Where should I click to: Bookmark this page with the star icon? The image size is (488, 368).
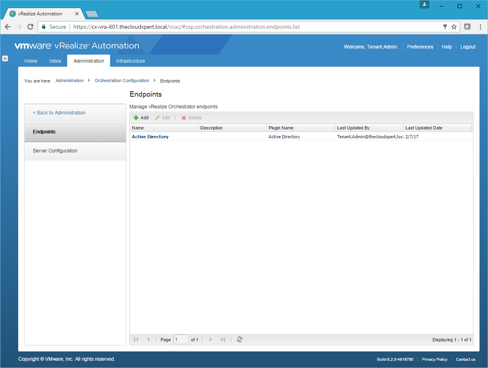click(x=454, y=27)
